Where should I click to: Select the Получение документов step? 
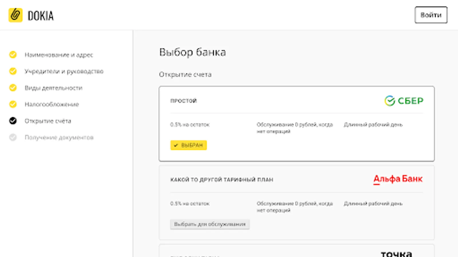tap(59, 138)
